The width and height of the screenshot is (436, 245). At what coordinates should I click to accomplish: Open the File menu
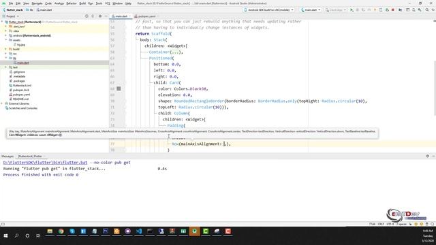(x=11, y=3)
